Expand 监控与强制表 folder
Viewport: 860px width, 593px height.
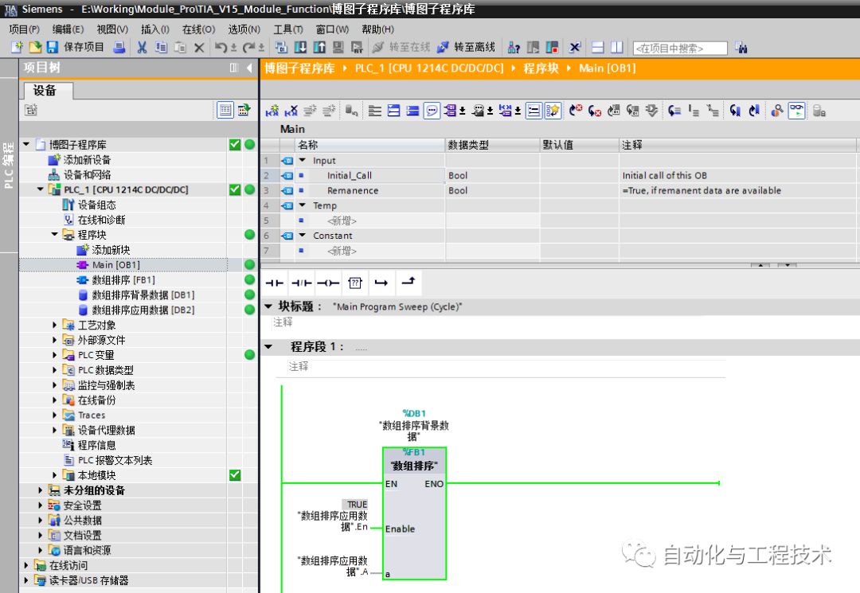tap(54, 385)
